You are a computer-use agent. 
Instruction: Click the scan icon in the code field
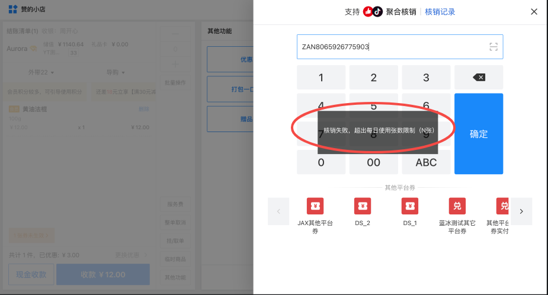493,47
